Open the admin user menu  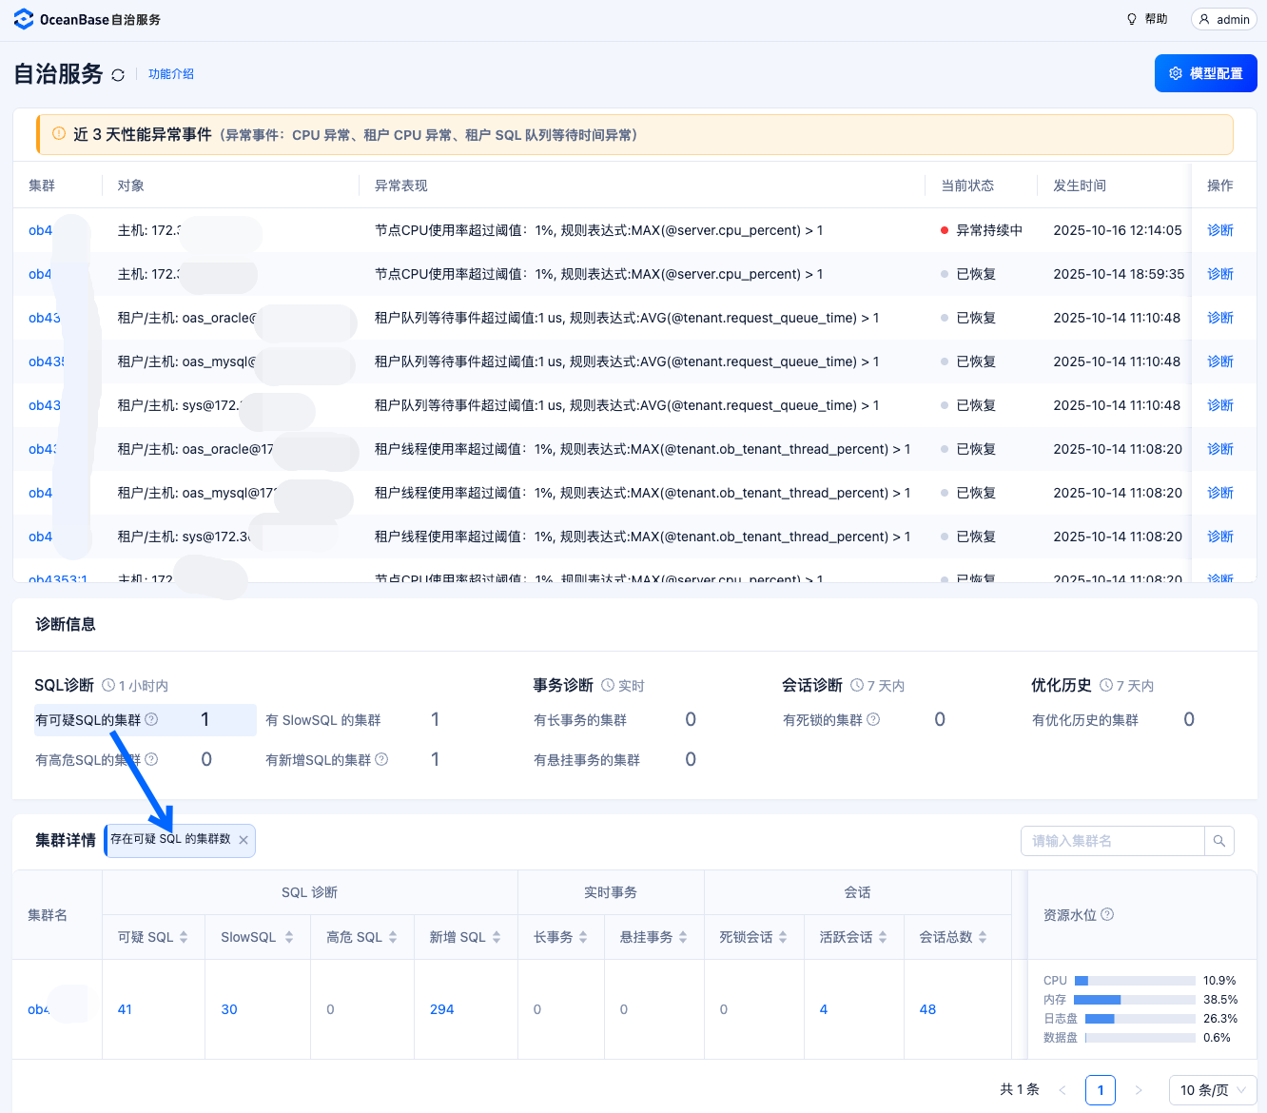tap(1224, 19)
